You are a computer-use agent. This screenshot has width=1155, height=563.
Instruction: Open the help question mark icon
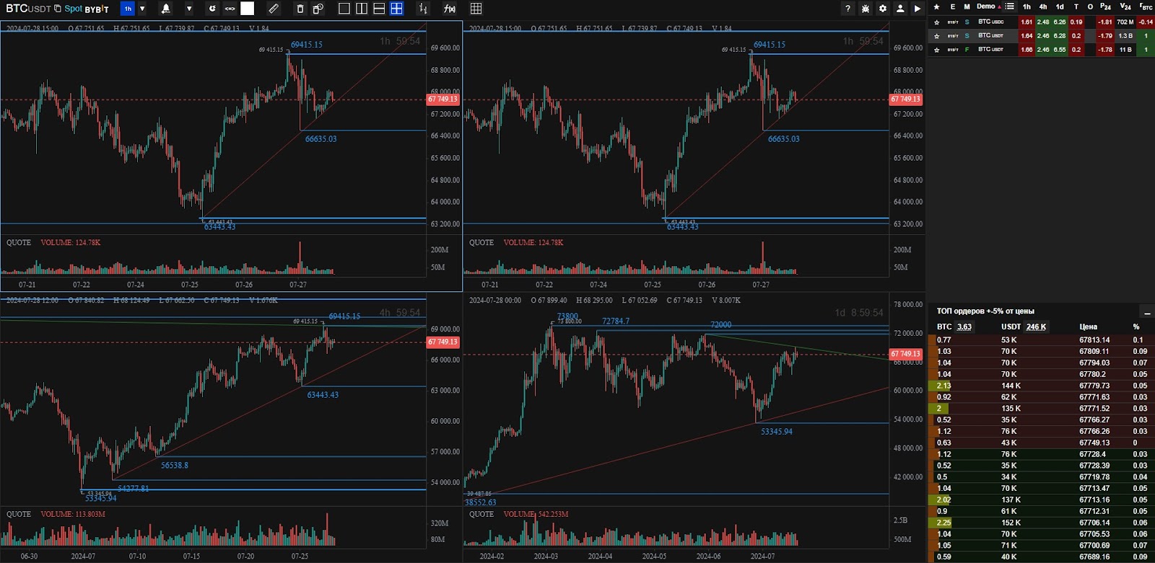(x=847, y=9)
